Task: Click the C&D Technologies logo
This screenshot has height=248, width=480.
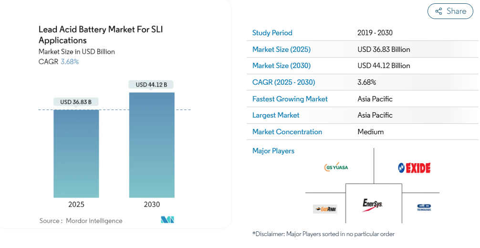Action: point(424,208)
